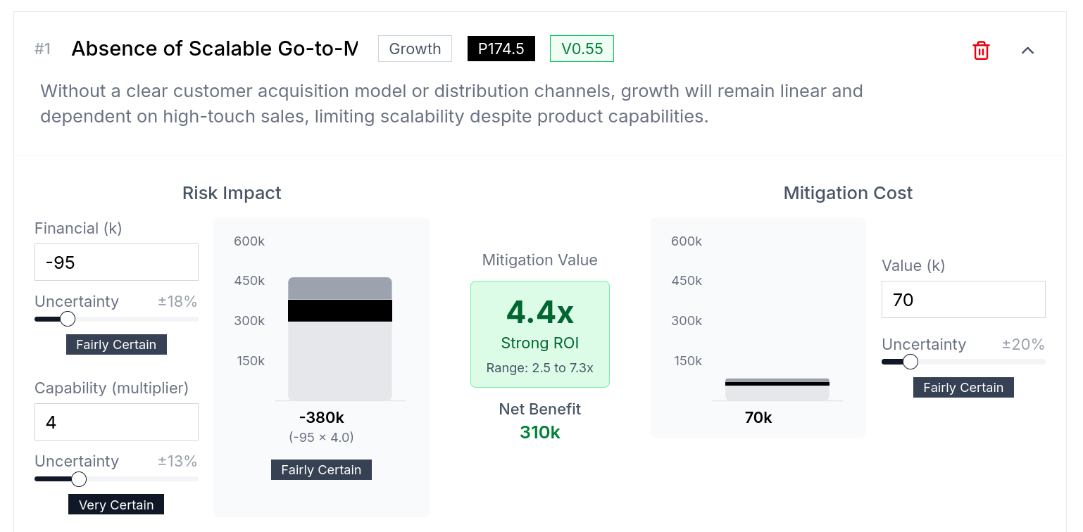Click the -380k risk impact total
This screenshot has height=532, width=1083.
(x=322, y=418)
